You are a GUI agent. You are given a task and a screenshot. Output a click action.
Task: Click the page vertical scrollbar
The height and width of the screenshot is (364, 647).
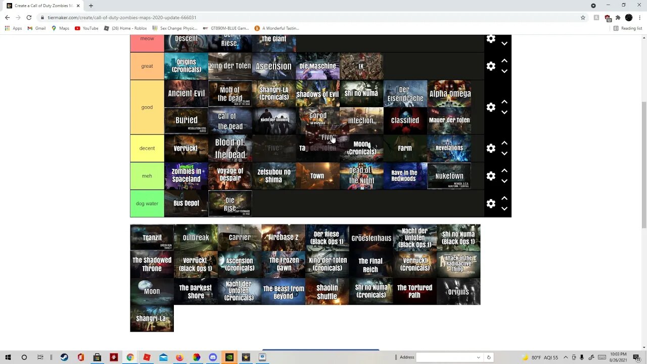[644, 164]
